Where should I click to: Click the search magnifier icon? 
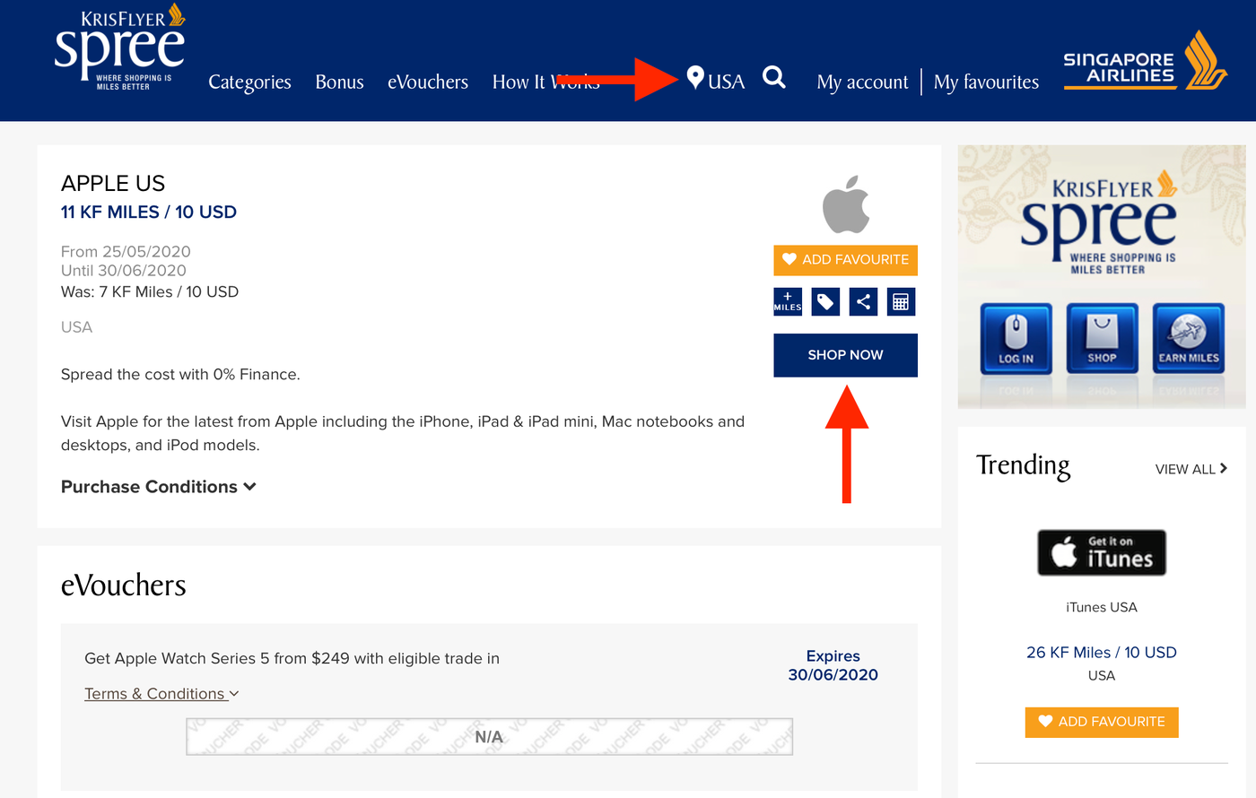click(x=773, y=78)
